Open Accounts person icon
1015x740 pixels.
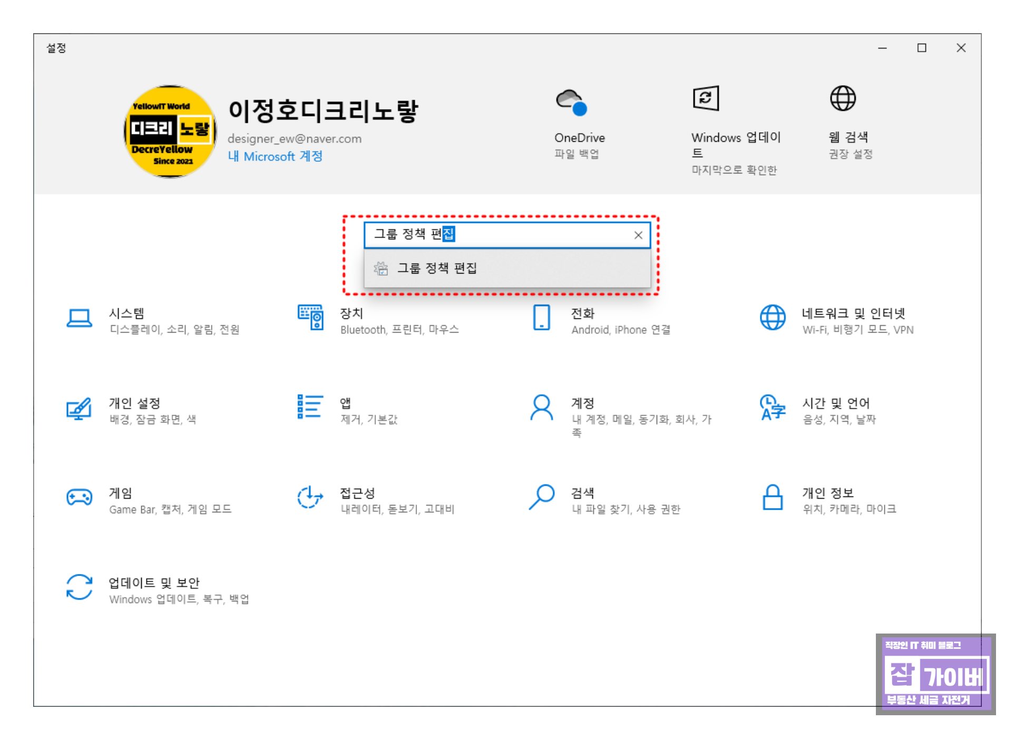tap(541, 407)
